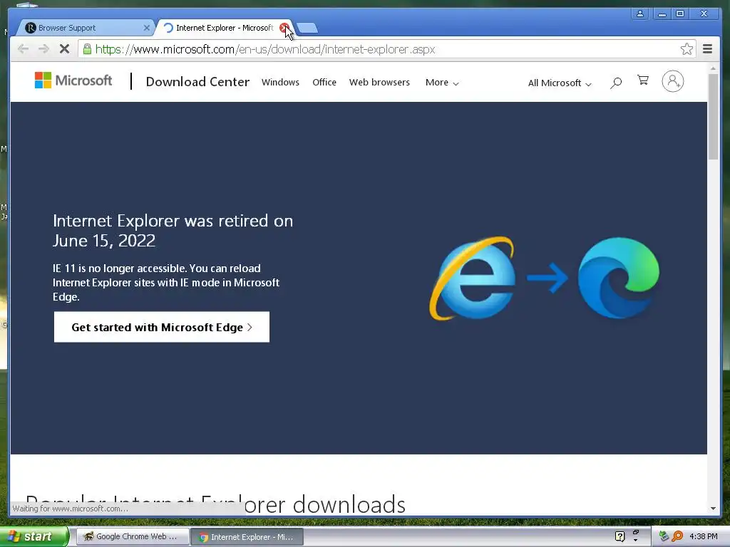
Task: Open the Chrome hamburger menu
Action: (707, 49)
